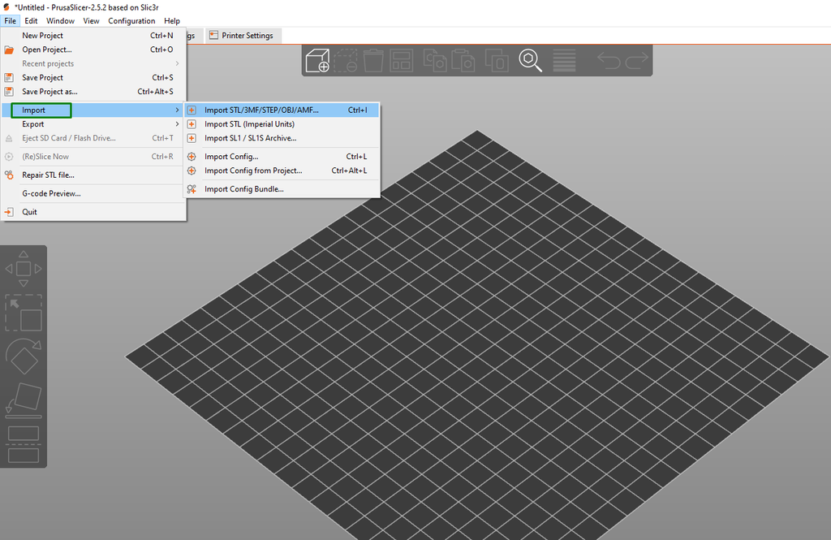Select the Scale tool in left toolbar

click(24, 313)
